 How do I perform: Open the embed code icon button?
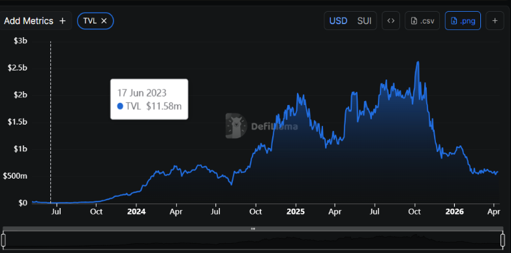click(391, 21)
